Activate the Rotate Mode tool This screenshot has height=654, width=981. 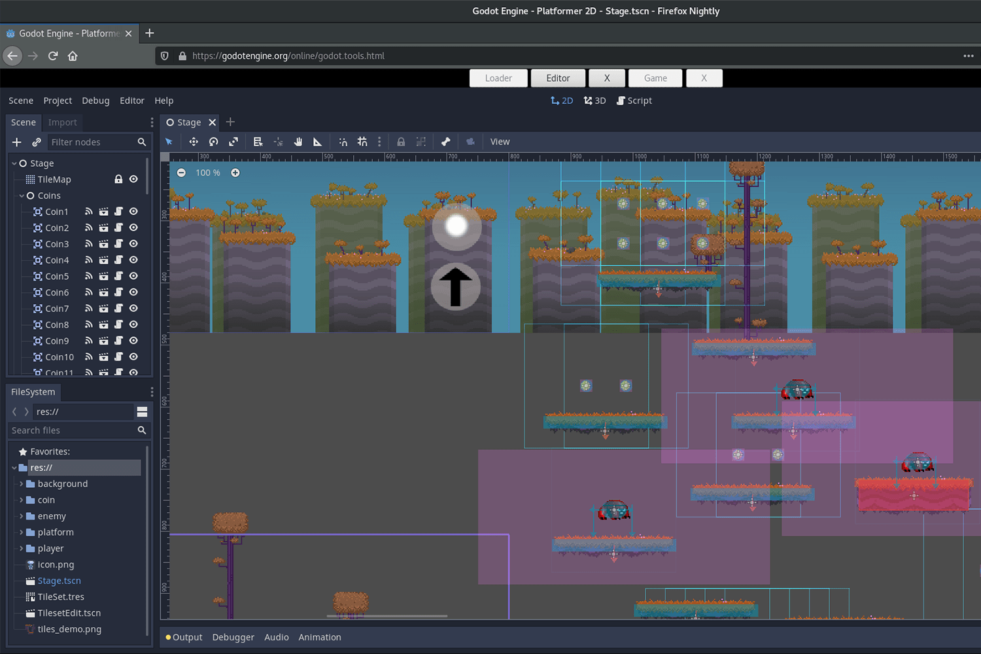click(213, 142)
